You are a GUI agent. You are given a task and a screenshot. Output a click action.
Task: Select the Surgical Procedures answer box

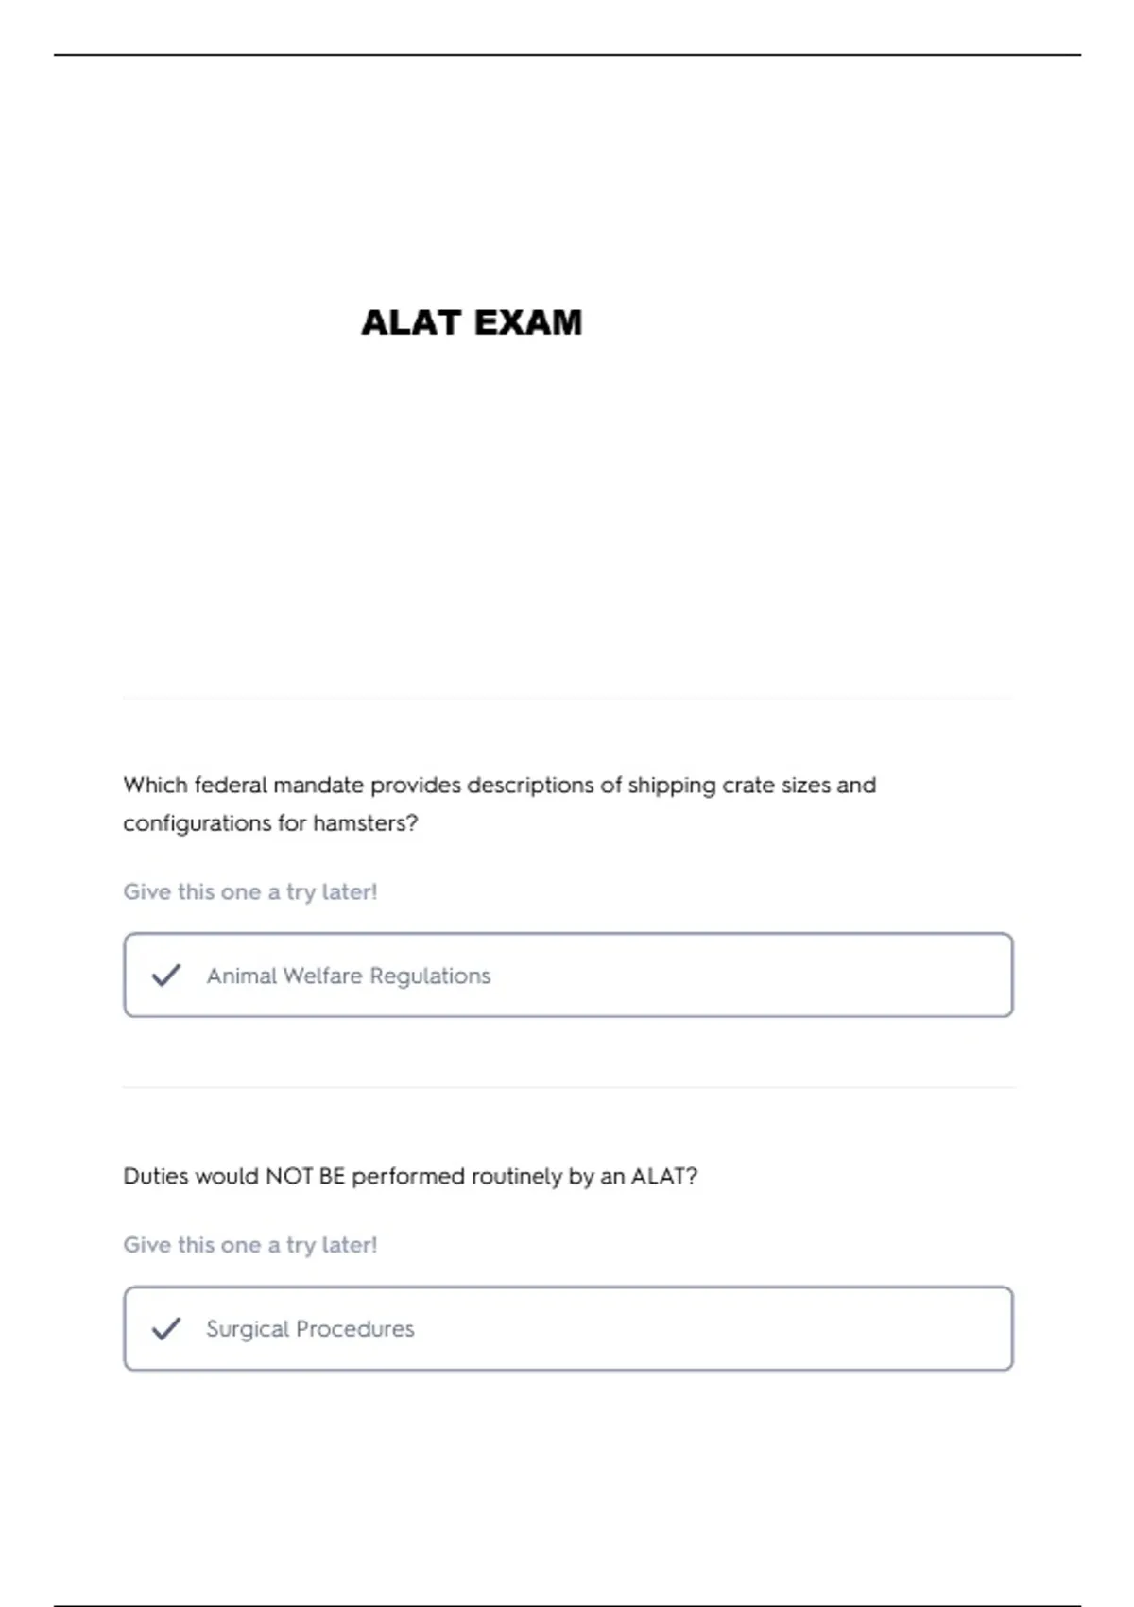[568, 1328]
